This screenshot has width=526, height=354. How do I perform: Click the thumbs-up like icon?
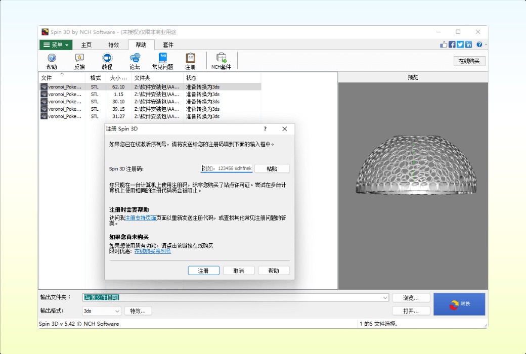pos(444,45)
